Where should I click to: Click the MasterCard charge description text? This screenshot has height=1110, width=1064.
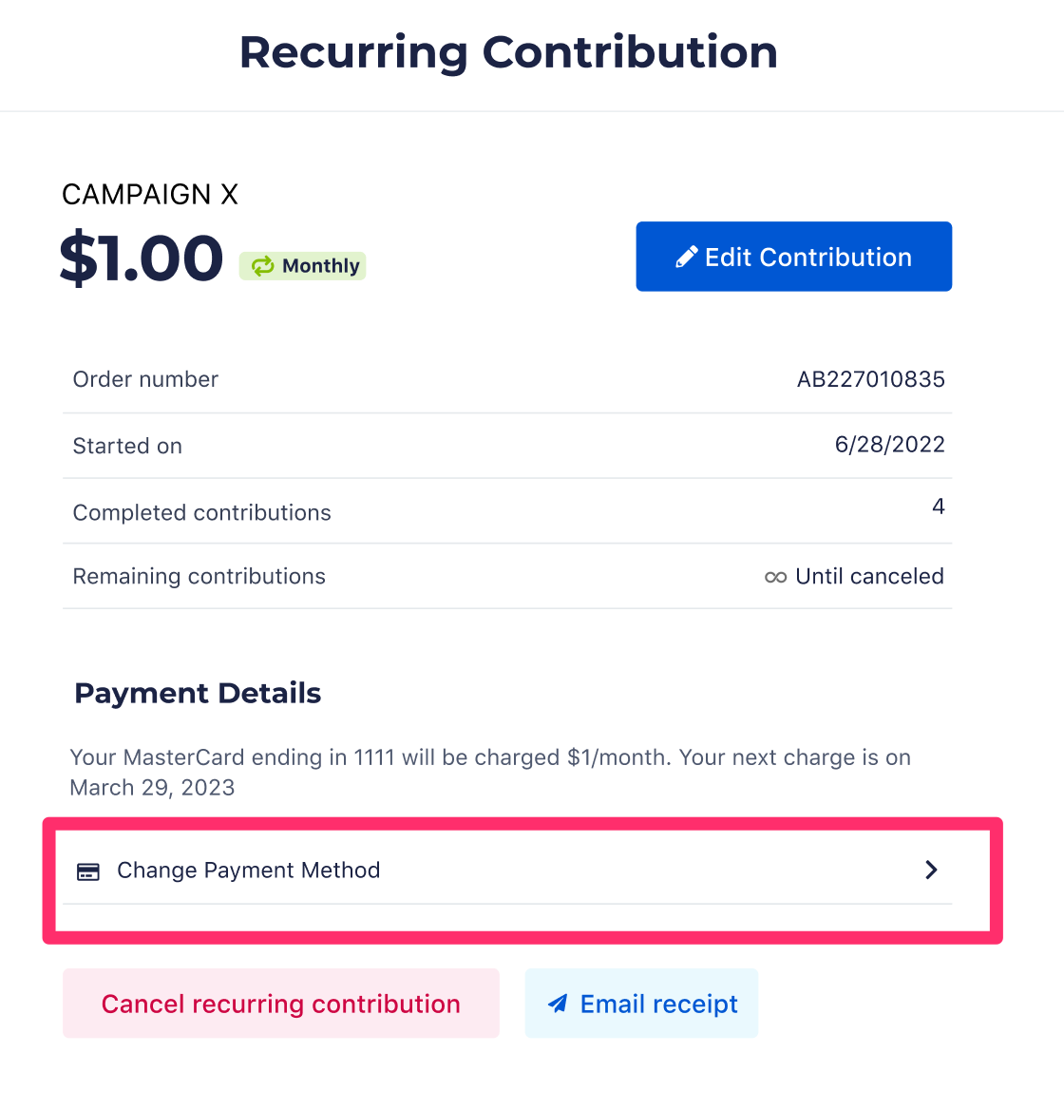tap(490, 773)
